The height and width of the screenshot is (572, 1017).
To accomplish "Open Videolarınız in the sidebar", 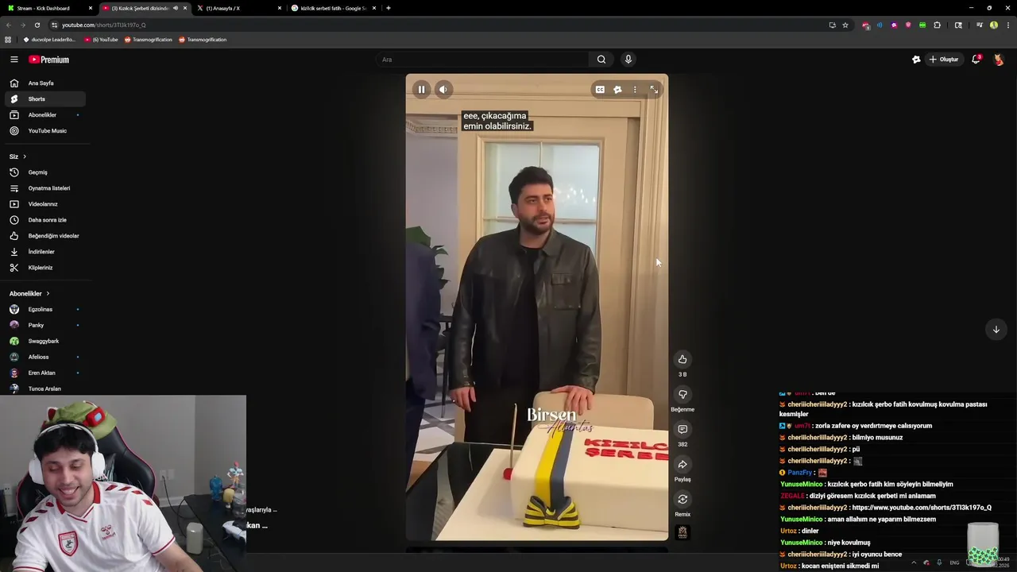I will (44, 204).
